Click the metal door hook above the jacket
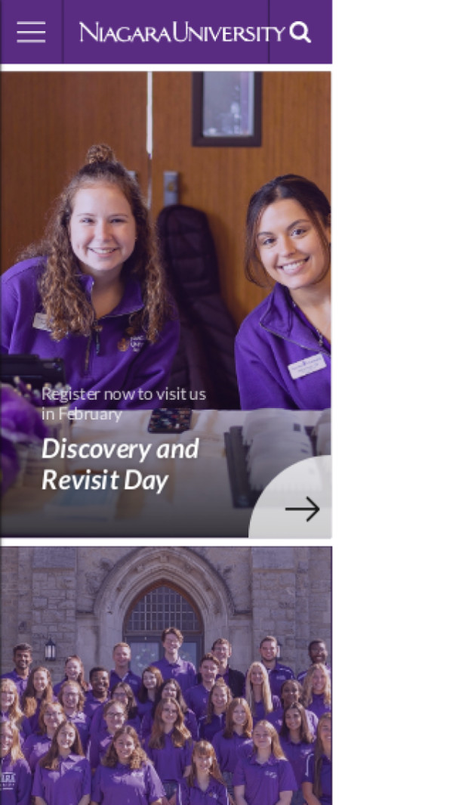Screen dimensions: 453x805 (171, 188)
